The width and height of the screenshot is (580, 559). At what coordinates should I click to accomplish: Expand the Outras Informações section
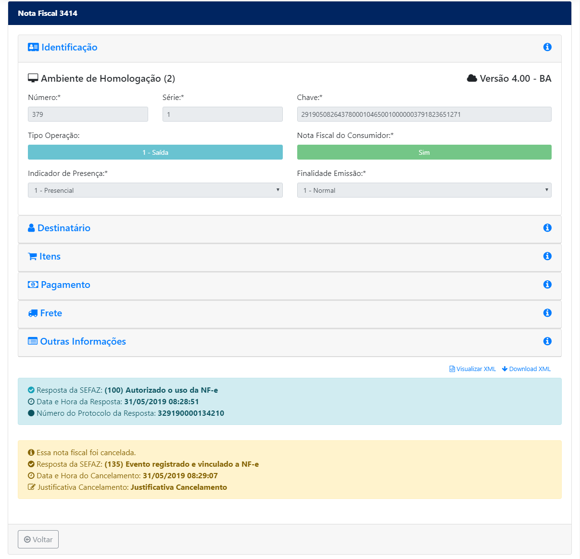[83, 342]
